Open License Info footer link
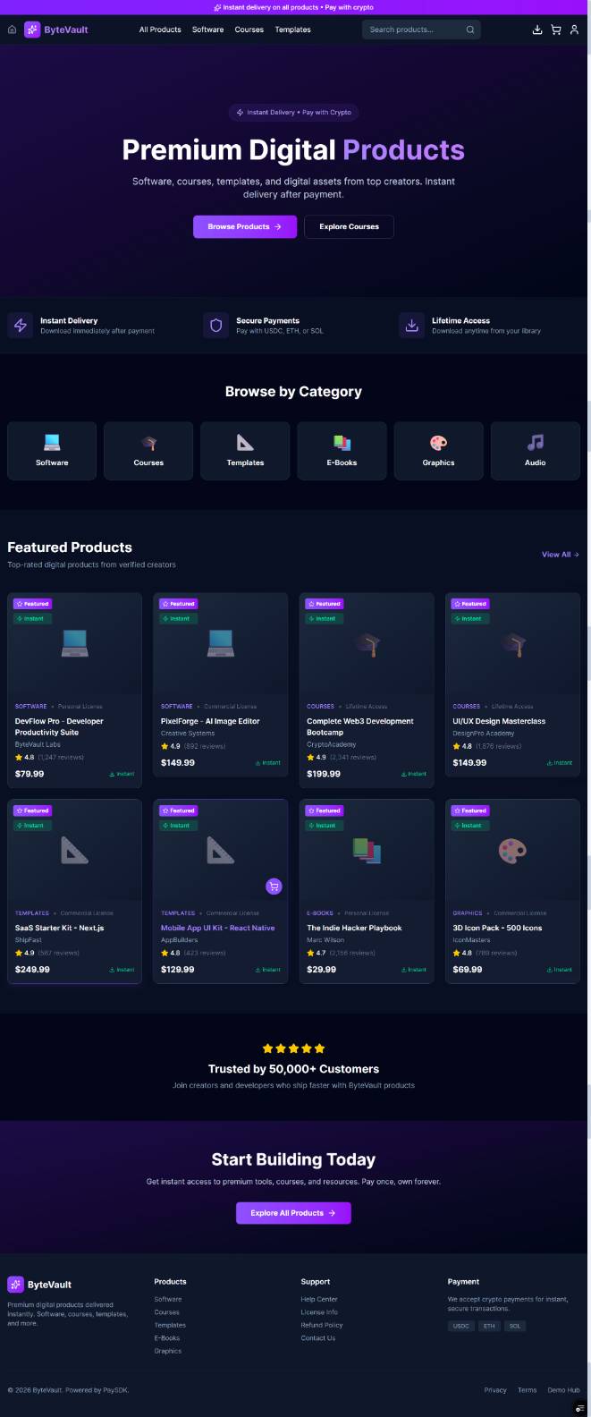 tap(319, 1312)
